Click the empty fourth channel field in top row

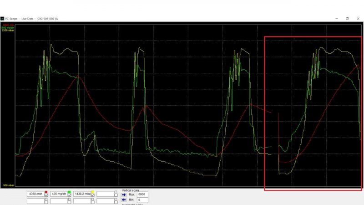pos(105,194)
